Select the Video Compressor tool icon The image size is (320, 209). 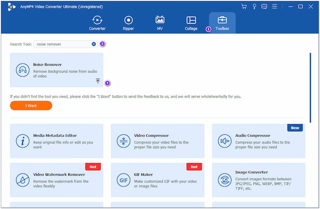pyautogui.click(x=124, y=141)
